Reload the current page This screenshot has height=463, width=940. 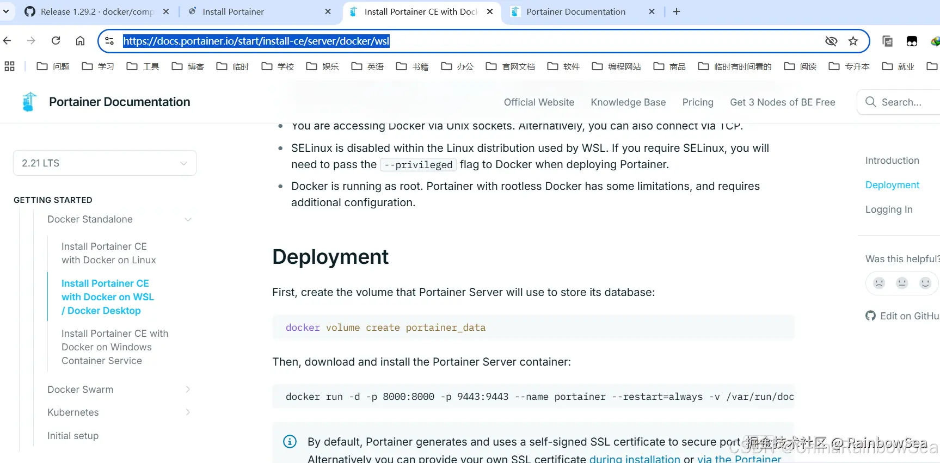click(56, 41)
